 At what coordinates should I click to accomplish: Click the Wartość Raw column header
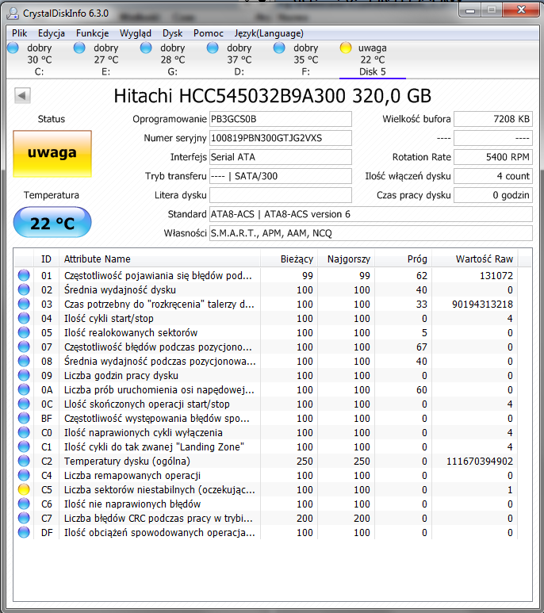(474, 259)
